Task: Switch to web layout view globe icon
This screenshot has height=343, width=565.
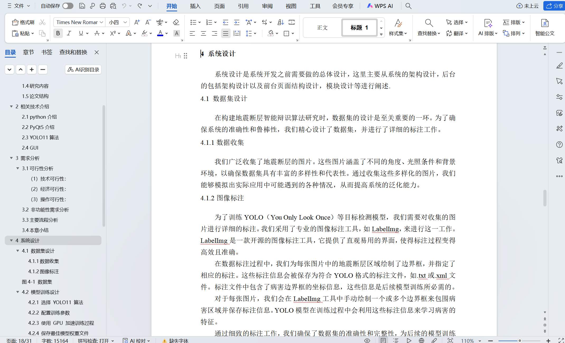Action: click(x=421, y=340)
